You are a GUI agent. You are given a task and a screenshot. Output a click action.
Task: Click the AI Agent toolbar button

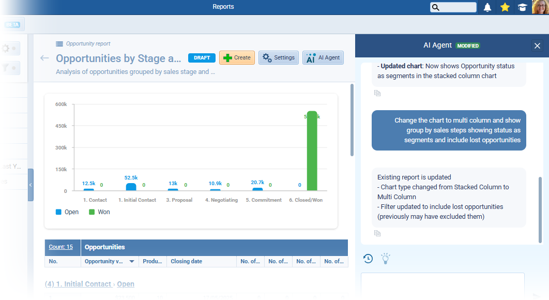[x=323, y=58]
